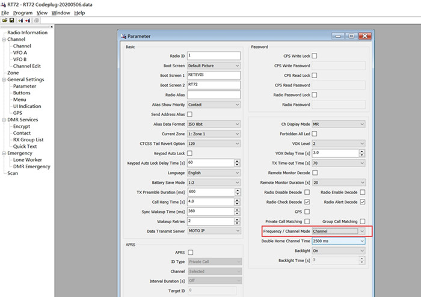Increase VOX Delay Time with the up arrow
Viewport: 421px width, 297px height.
click(362, 152)
